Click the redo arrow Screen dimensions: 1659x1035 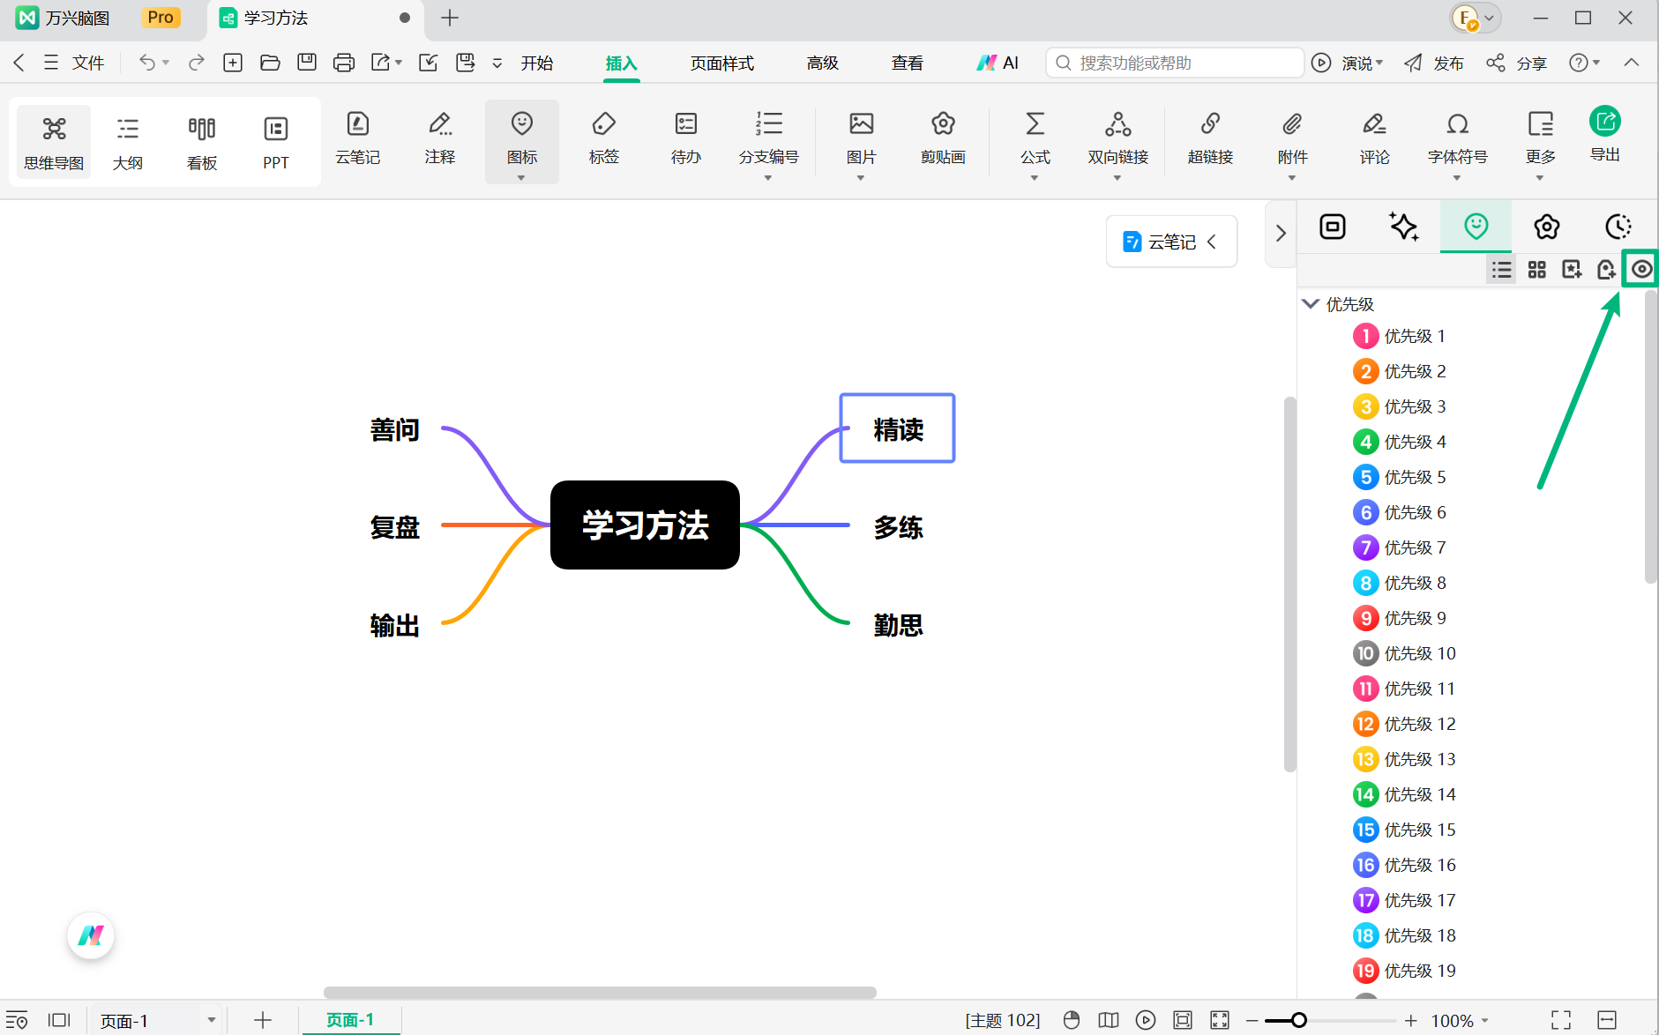[197, 63]
